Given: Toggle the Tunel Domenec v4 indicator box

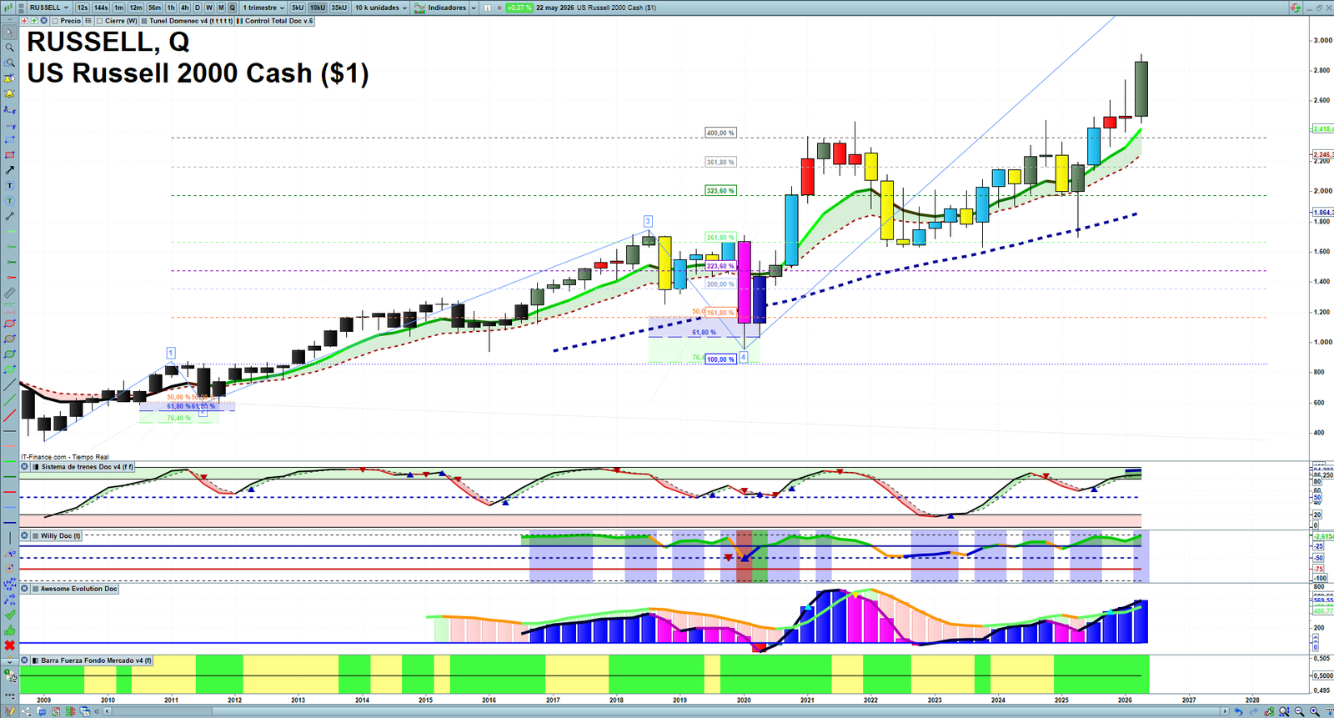Looking at the screenshot, I should pos(144,21).
